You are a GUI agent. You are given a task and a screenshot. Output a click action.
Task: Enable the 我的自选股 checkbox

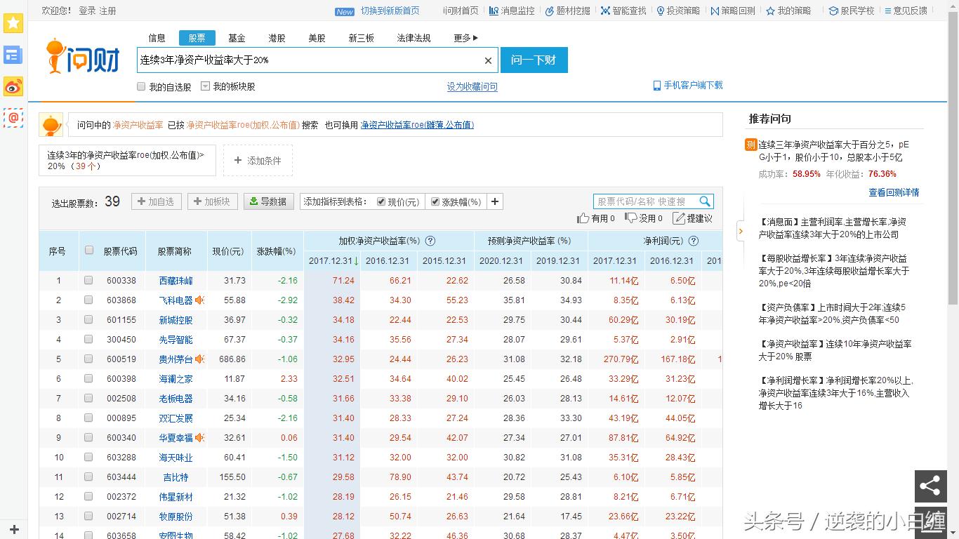click(x=141, y=84)
